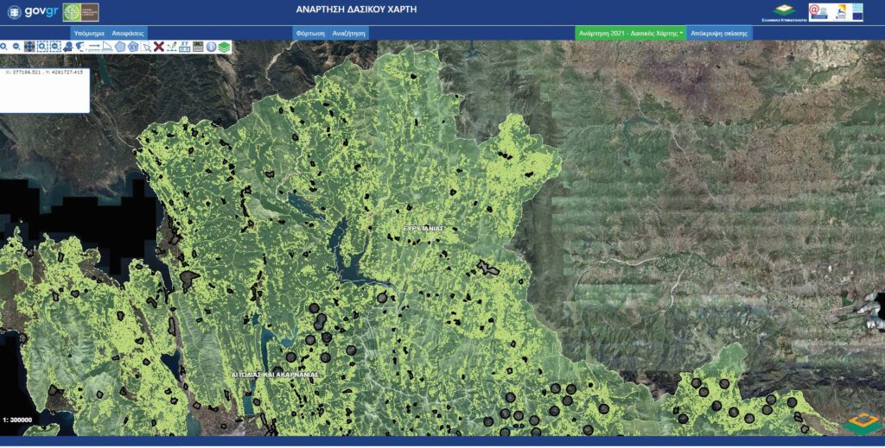Activate the zoom-in box selection tool
The height and width of the screenshot is (448, 885).
pos(42,47)
